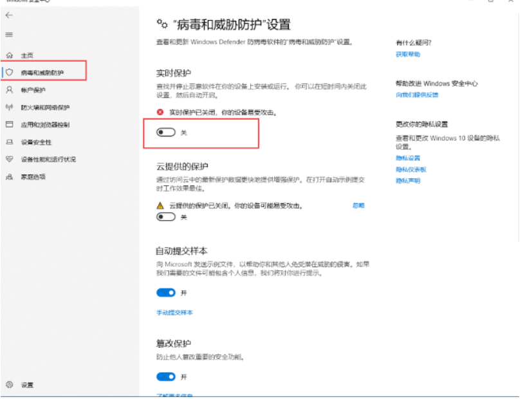Open 设置 at the sidebar bottom
Image resolution: width=525 pixels, height=399 pixels.
point(27,385)
